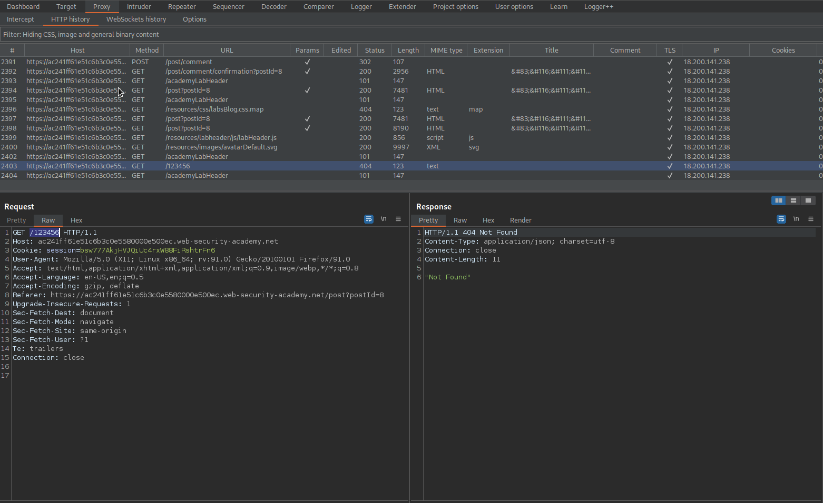
Task: Click the "Not Found" response body text
Action: [x=447, y=277]
